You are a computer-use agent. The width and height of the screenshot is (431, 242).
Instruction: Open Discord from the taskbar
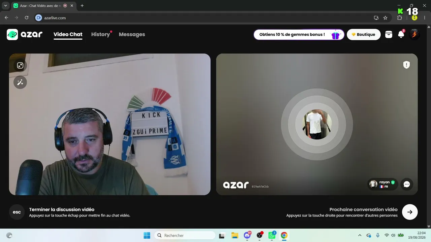[247, 236]
